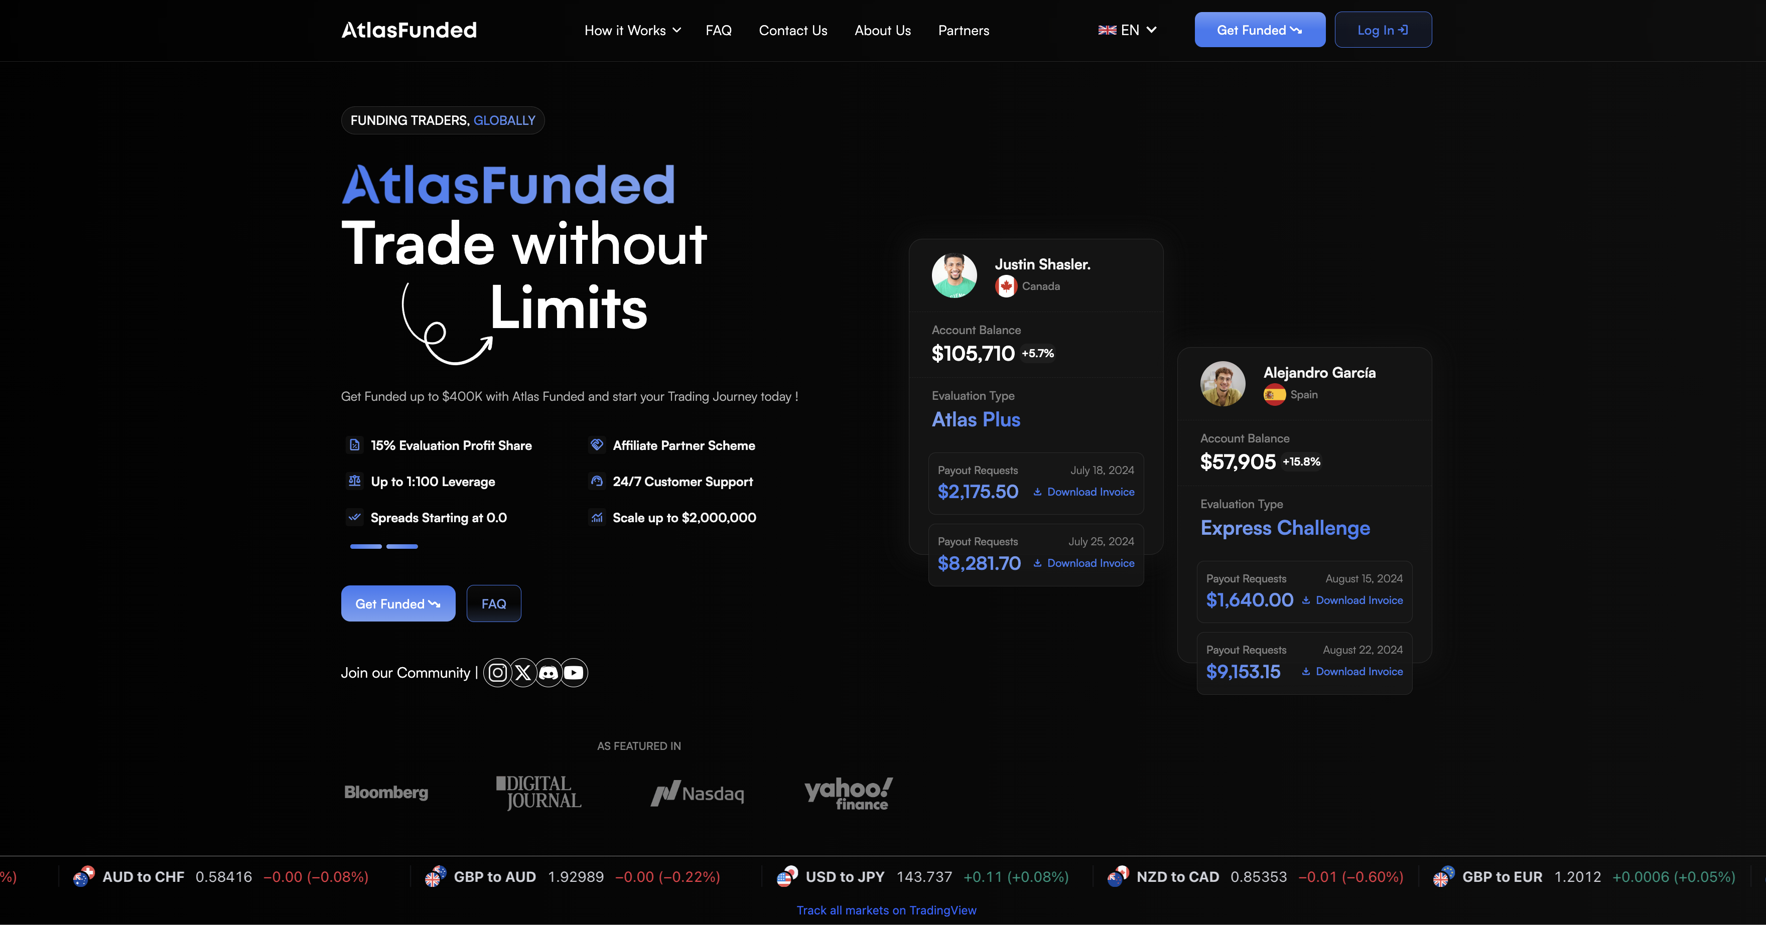Image resolution: width=1766 pixels, height=925 pixels.
Task: Click the UK flag language icon
Action: 1107,30
